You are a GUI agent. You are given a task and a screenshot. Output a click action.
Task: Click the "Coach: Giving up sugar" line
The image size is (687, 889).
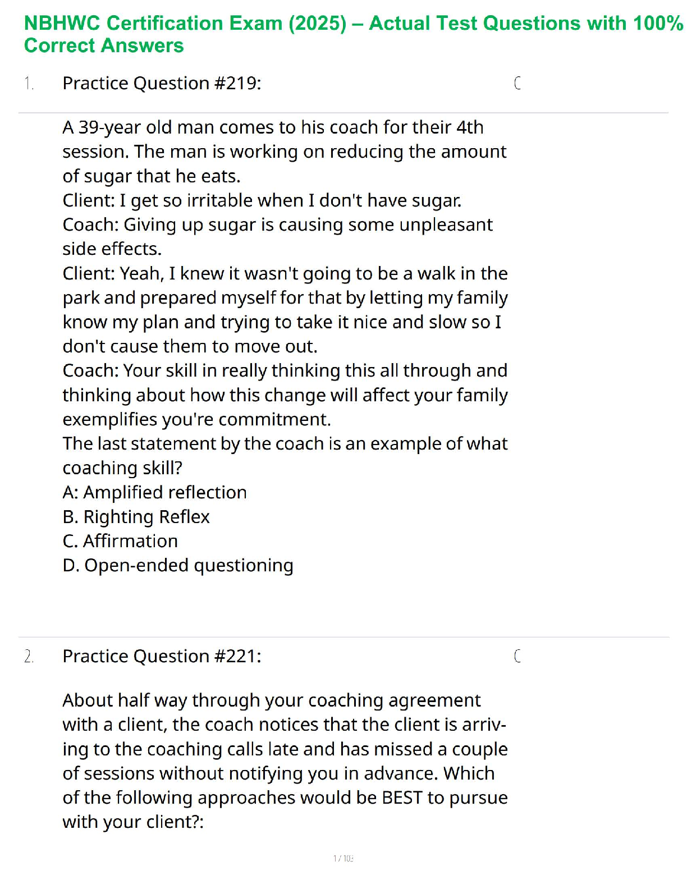[x=277, y=224]
